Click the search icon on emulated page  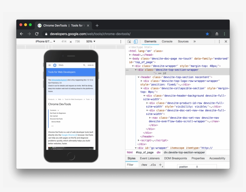tap(84, 65)
